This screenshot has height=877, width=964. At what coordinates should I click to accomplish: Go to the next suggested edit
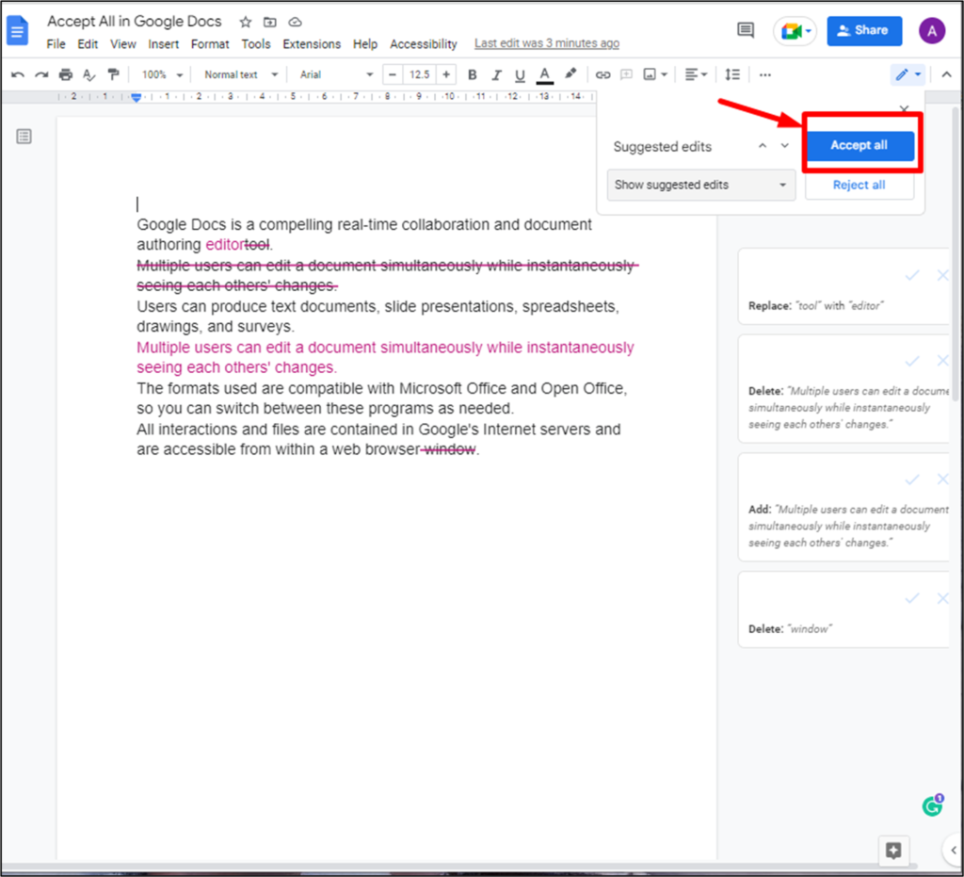784,146
